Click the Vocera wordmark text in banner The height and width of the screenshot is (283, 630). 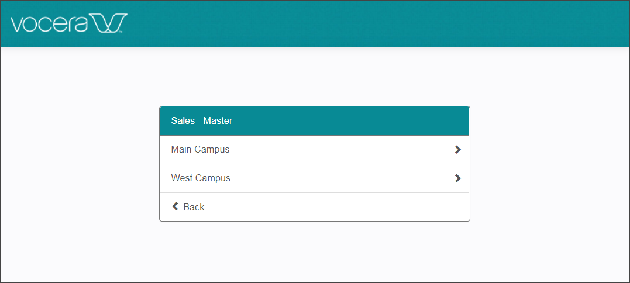point(49,25)
